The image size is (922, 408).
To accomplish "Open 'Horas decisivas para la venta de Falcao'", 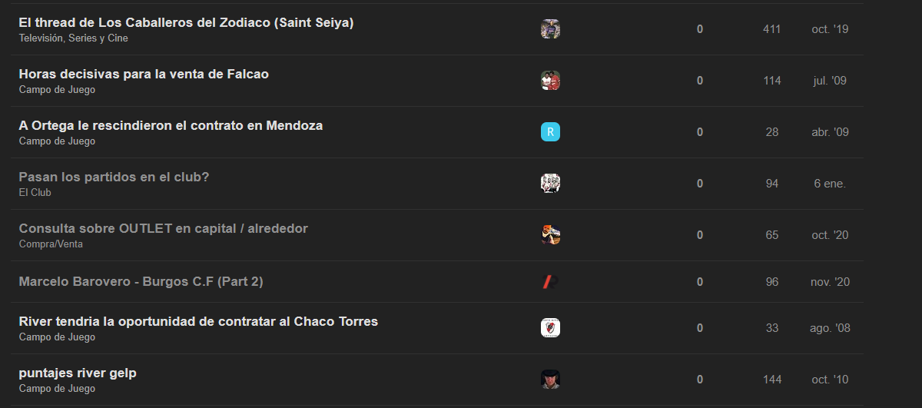I will pyautogui.click(x=144, y=74).
